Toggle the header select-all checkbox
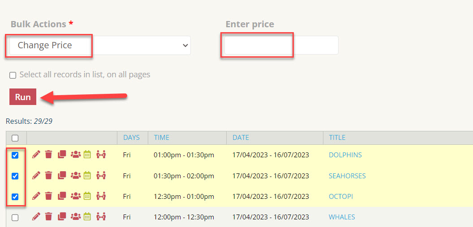473x227 pixels. click(15, 138)
